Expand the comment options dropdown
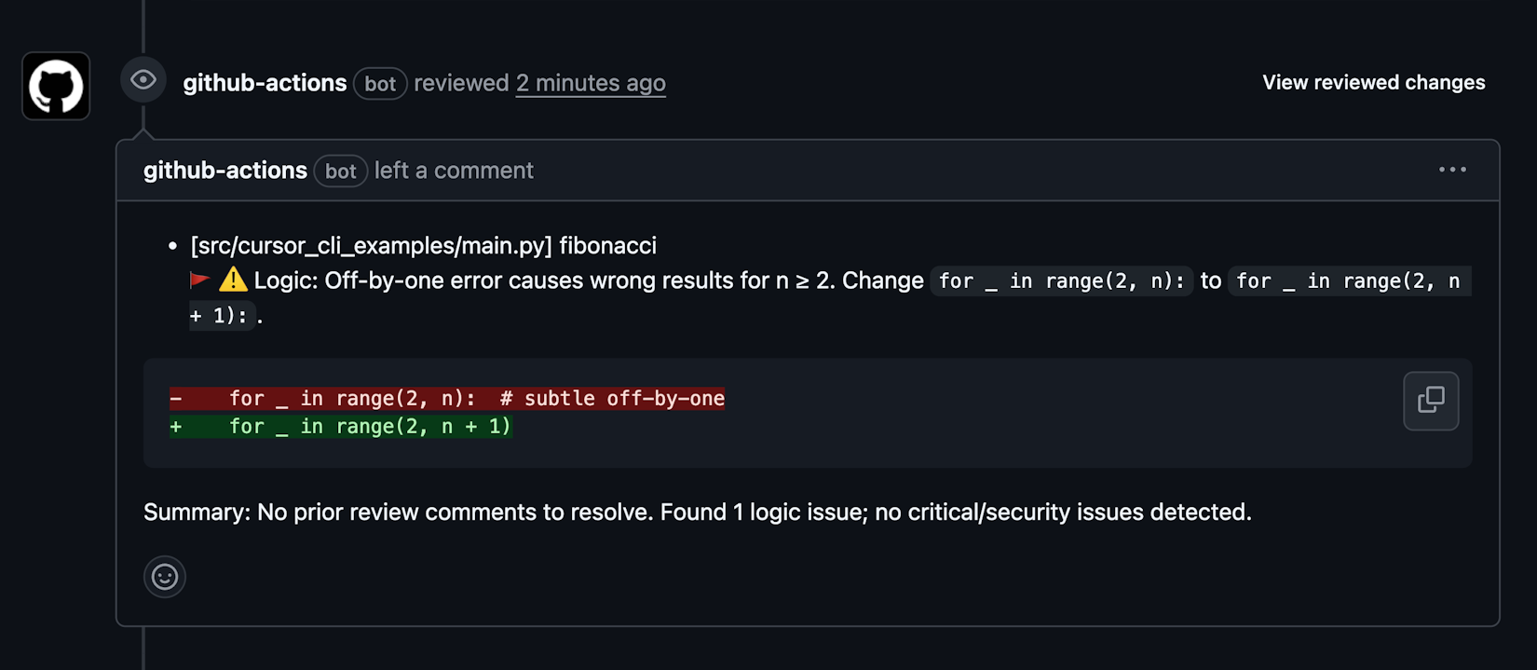This screenshot has height=670, width=1537. (x=1453, y=170)
